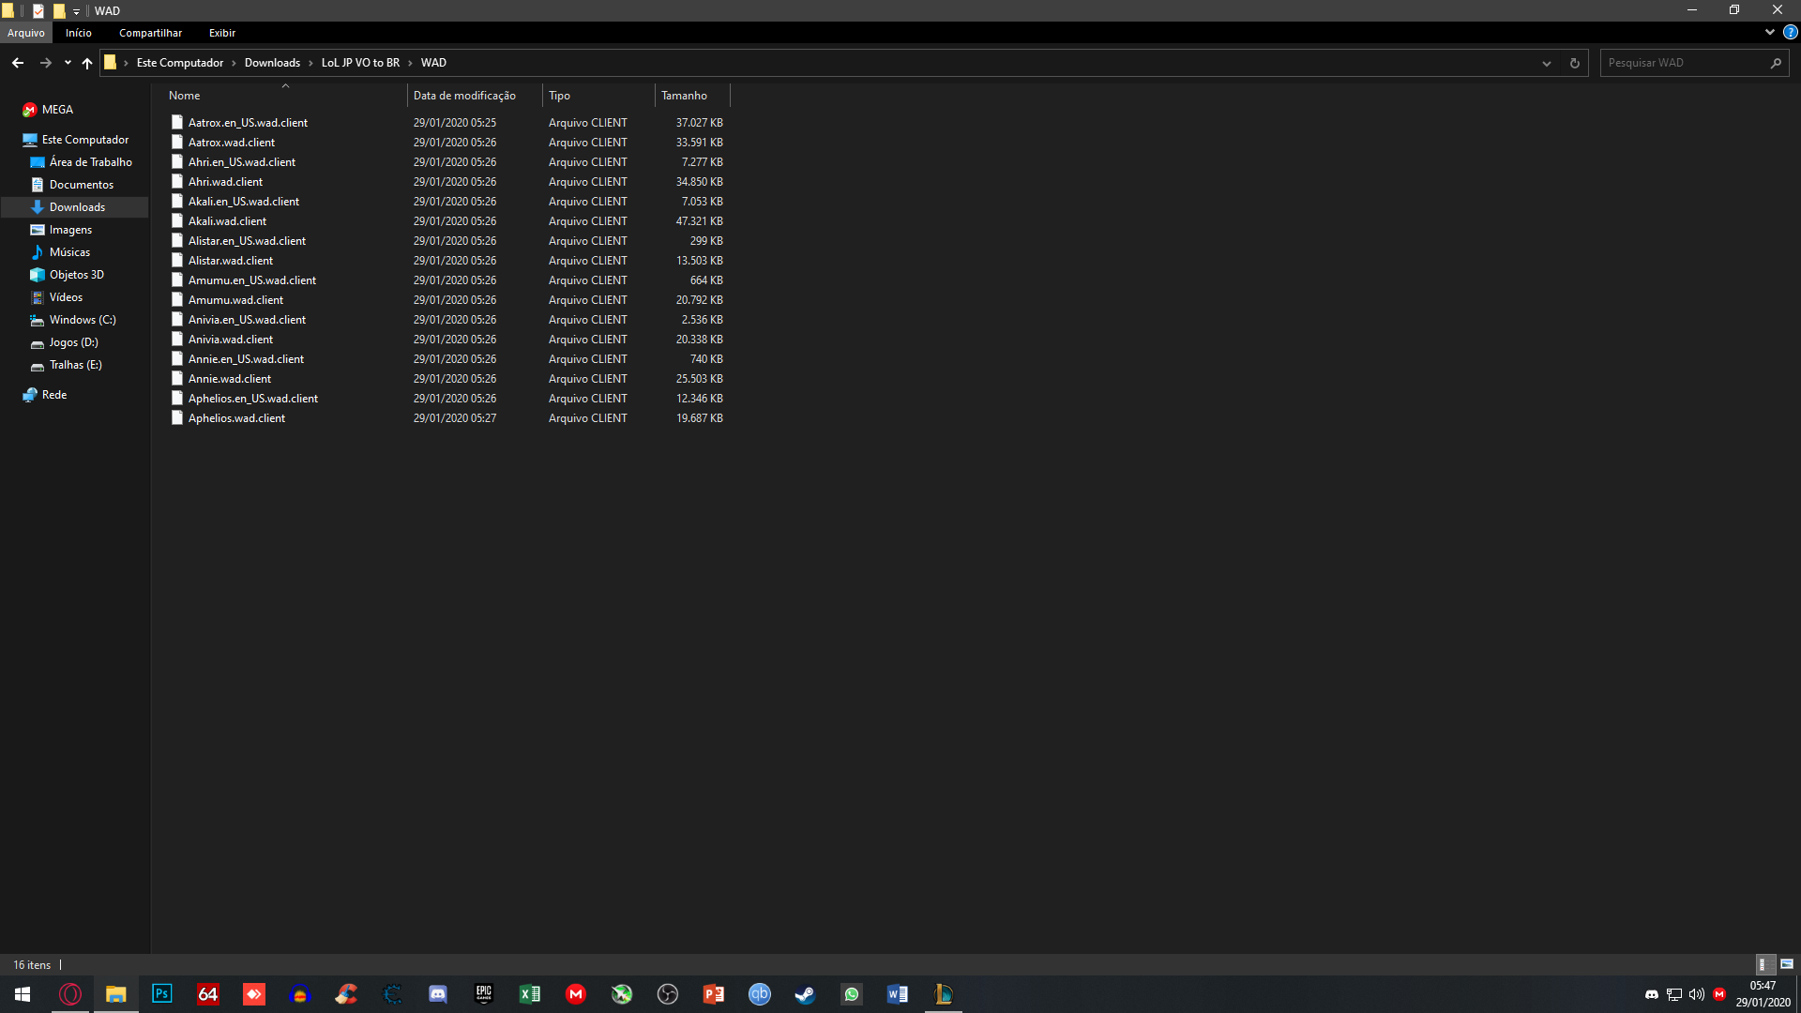Open 'LoL JP VO to BR' from the breadcrumb

click(361, 63)
